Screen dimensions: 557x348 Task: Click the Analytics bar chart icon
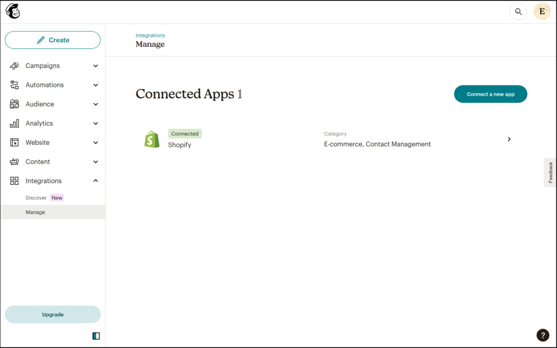pyautogui.click(x=14, y=123)
